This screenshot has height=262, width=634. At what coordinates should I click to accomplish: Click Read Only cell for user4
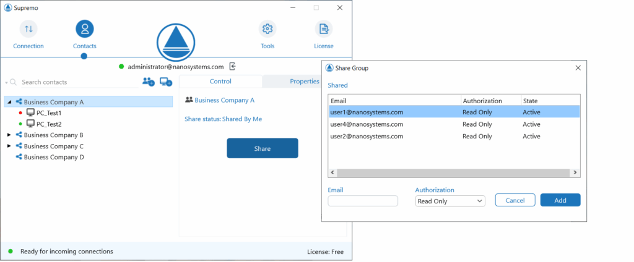tap(477, 124)
